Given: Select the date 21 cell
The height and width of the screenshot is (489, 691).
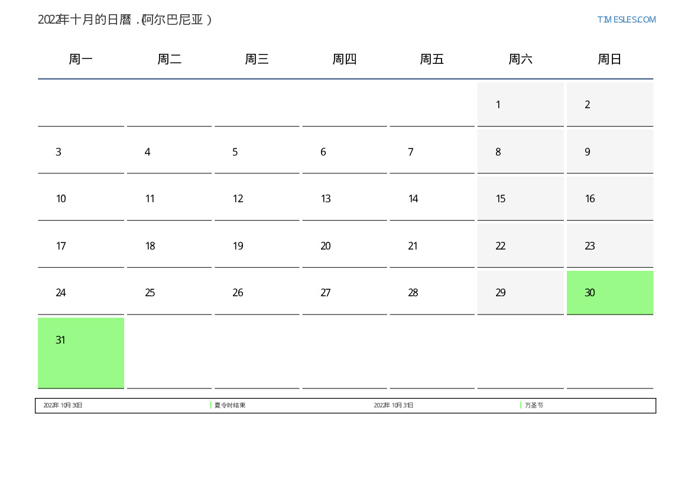Looking at the screenshot, I should (432, 246).
